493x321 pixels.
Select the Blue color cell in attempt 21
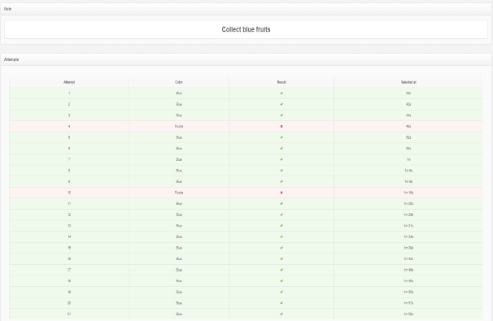[x=179, y=314]
